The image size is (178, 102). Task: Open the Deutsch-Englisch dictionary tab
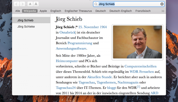(x=121, y=11)
